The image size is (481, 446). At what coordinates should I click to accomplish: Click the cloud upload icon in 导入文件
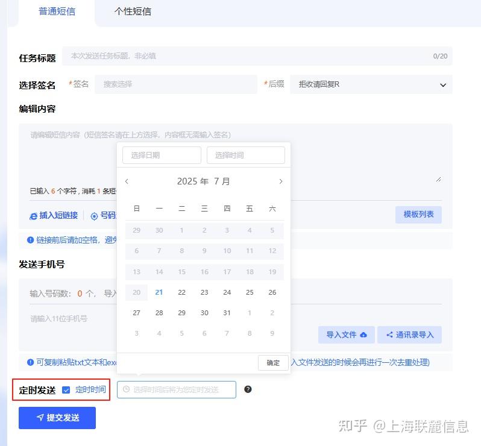(363, 334)
